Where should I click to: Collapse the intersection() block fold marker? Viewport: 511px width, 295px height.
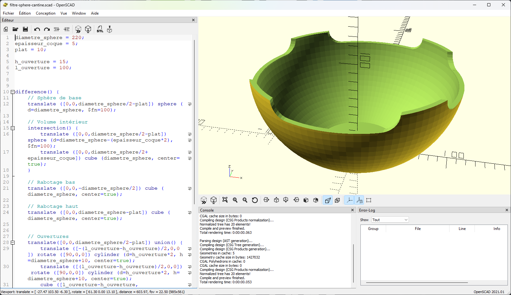[13, 128]
